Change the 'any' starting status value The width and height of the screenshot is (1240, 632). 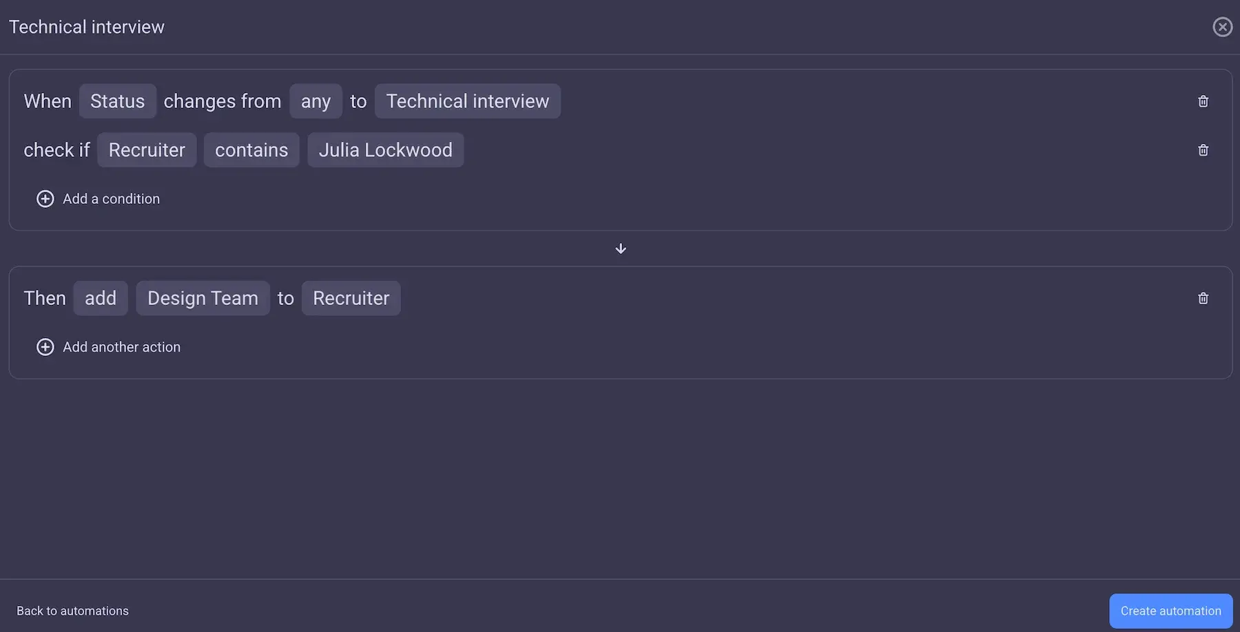pos(316,101)
